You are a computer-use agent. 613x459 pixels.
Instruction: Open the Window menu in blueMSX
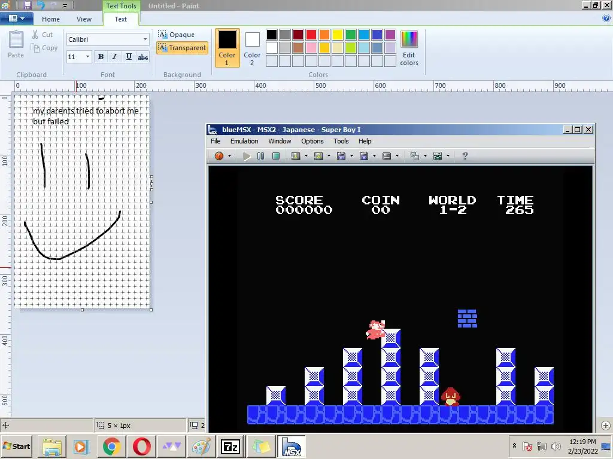tap(280, 141)
